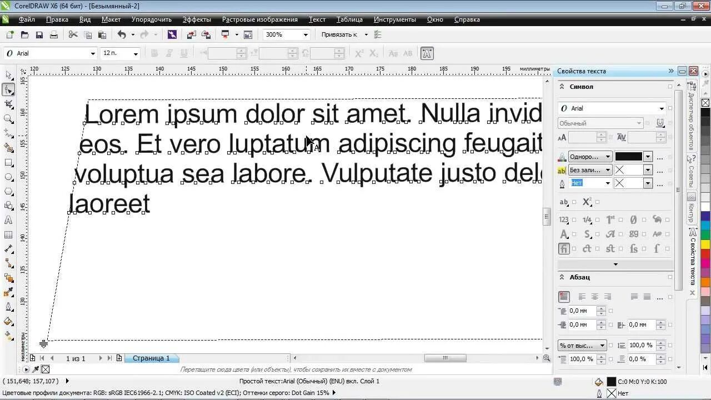Select the Shape tool
Viewport: 711px width, 400px height.
point(8,88)
